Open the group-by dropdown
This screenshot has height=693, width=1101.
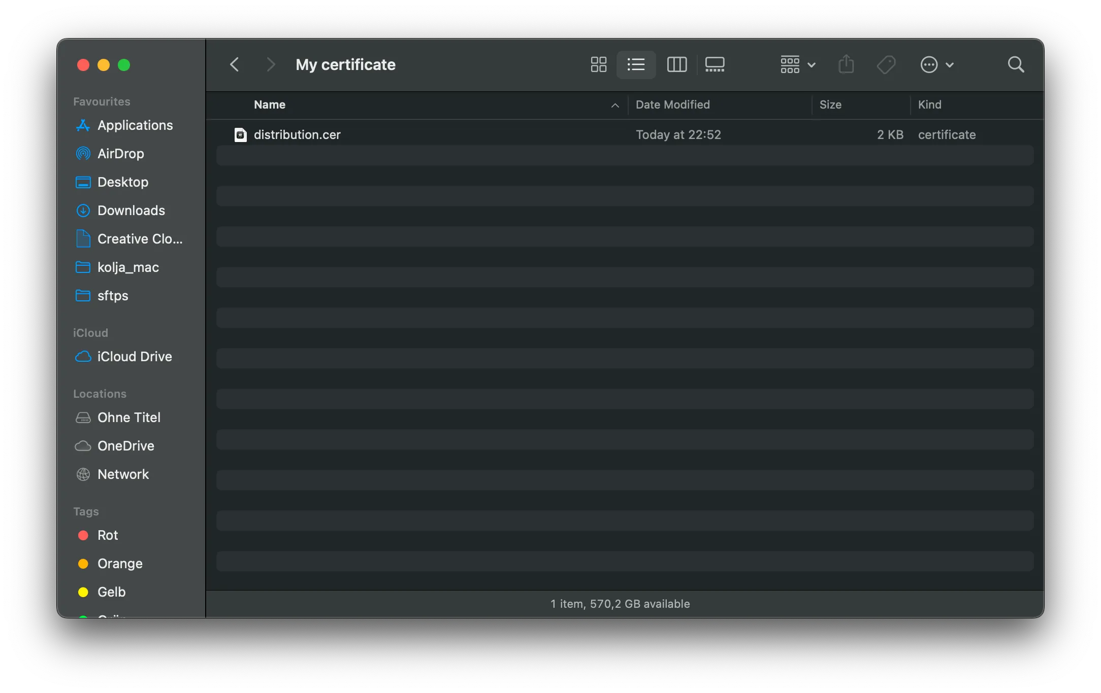tap(798, 64)
